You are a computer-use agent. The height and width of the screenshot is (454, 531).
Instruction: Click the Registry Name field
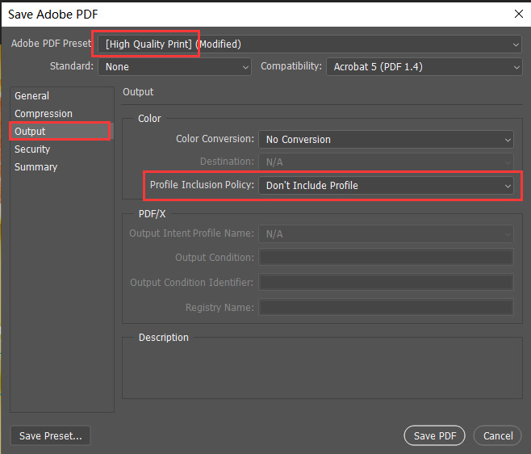click(386, 307)
